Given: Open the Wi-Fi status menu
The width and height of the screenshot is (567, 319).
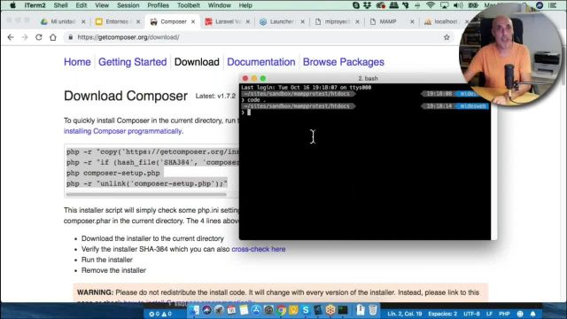Looking at the screenshot, I should tap(431, 5).
